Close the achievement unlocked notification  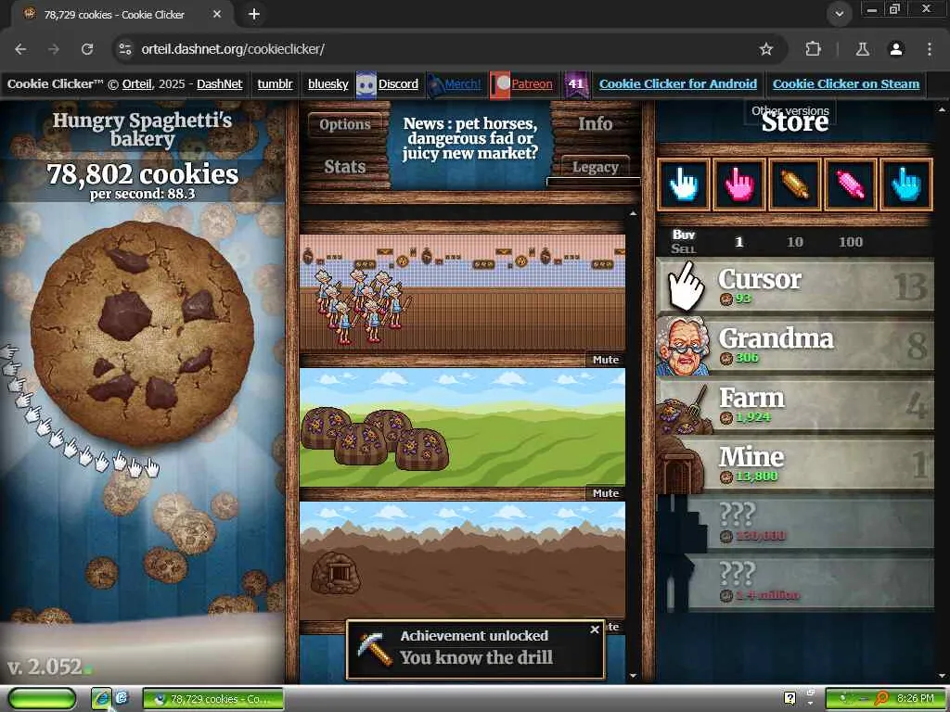pos(595,629)
